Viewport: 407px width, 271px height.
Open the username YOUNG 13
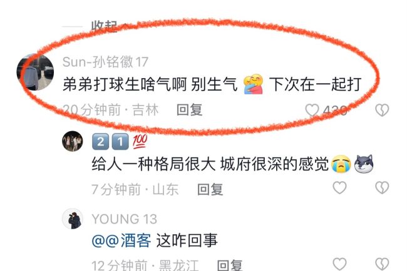click(x=125, y=219)
